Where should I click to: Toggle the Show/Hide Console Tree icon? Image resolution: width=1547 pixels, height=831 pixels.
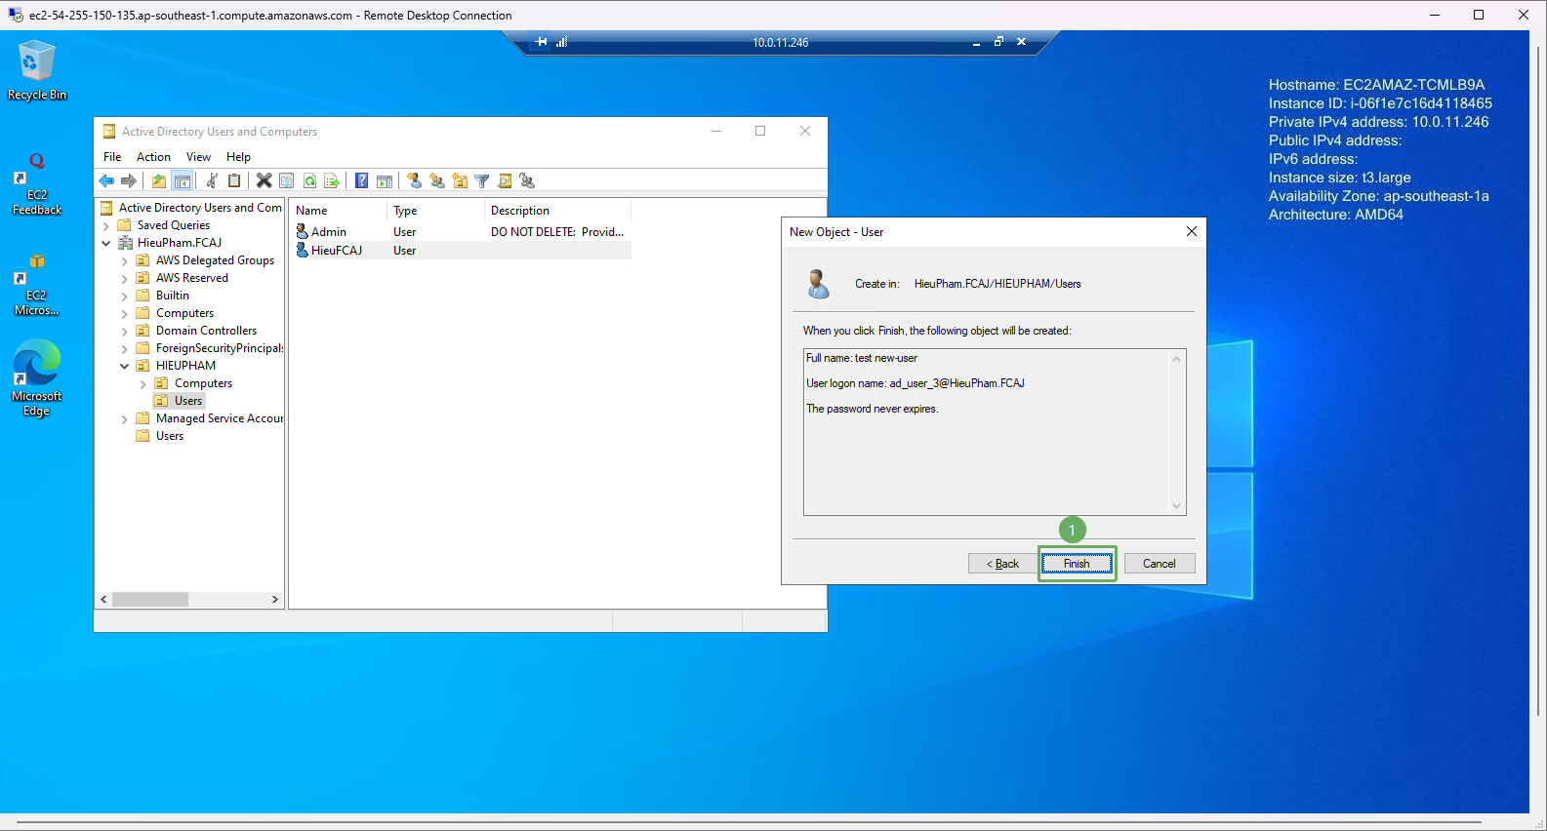(x=182, y=180)
